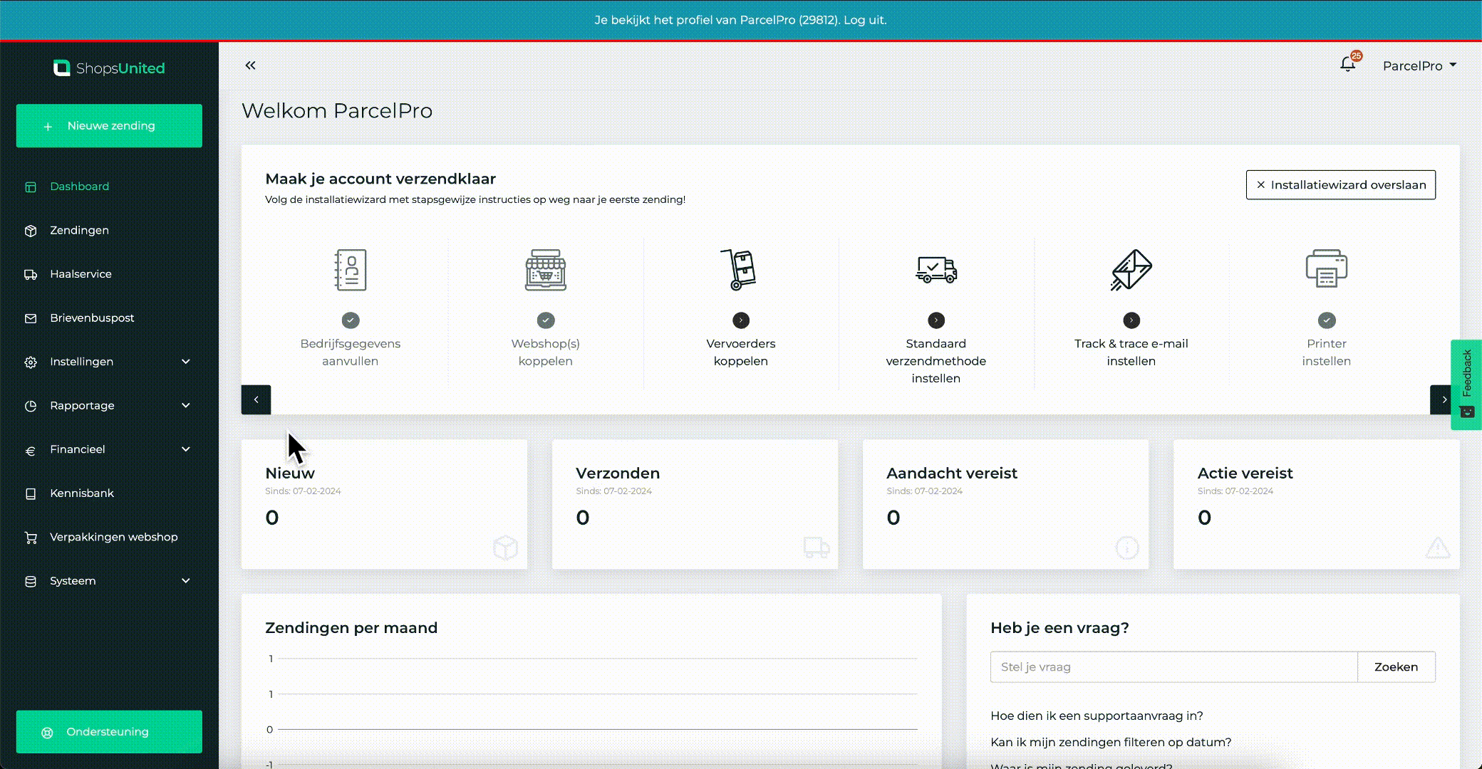Click the ShopsUnited logo
Image resolution: width=1482 pixels, height=769 pixels.
point(109,68)
